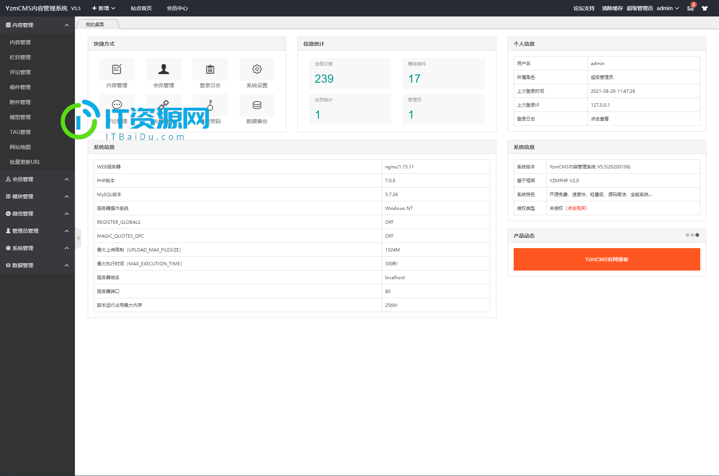The image size is (719, 476).
Task: Open the 系统设置 gear shortcut icon
Action: pos(257,69)
